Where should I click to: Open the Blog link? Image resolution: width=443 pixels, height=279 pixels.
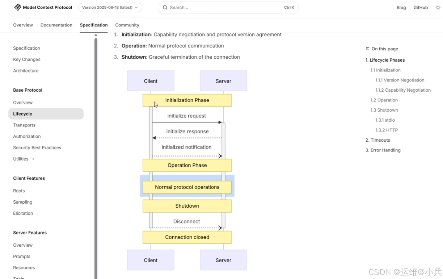pos(401,7)
